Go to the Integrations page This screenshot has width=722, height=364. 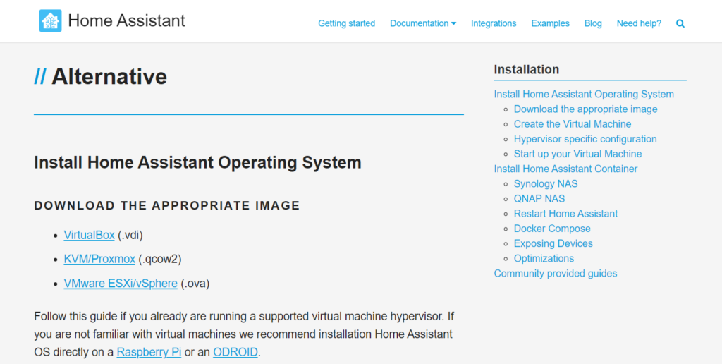pyautogui.click(x=494, y=23)
